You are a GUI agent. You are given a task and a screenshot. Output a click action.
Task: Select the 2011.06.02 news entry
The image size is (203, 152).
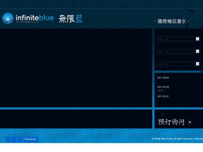pyautogui.click(x=163, y=78)
